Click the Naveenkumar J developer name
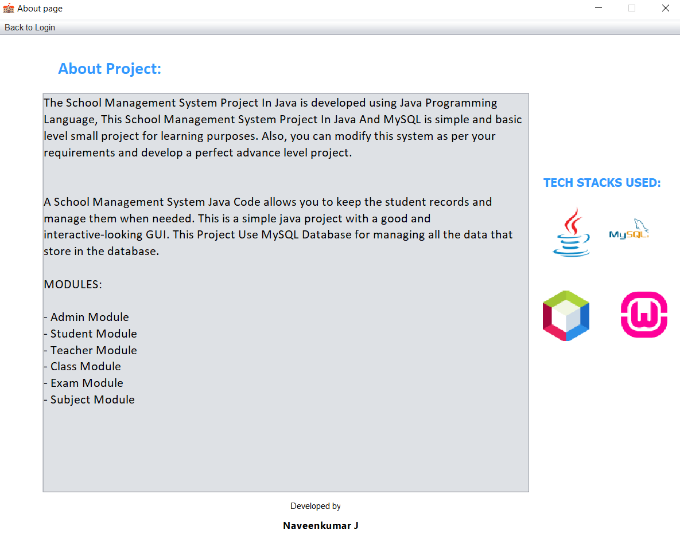680x533 pixels. tap(320, 526)
